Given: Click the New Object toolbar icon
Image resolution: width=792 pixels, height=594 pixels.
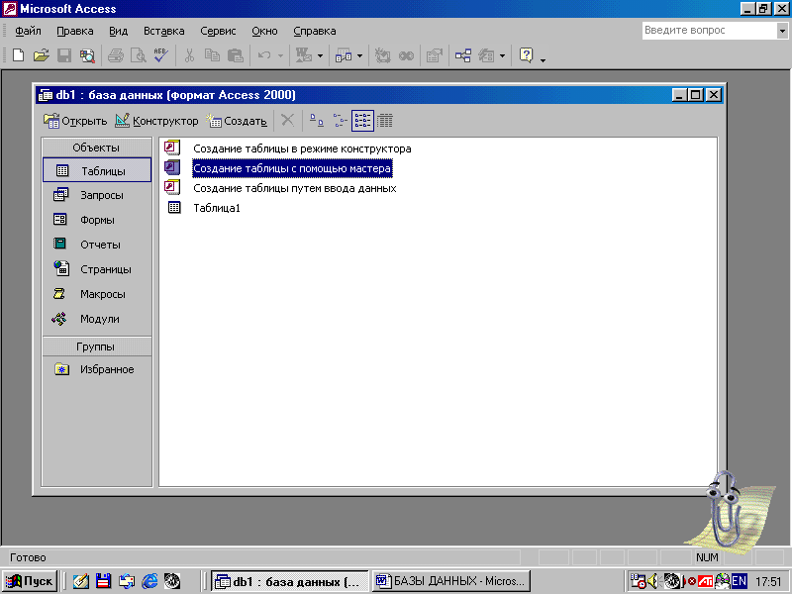Looking at the screenshot, I should coord(486,55).
